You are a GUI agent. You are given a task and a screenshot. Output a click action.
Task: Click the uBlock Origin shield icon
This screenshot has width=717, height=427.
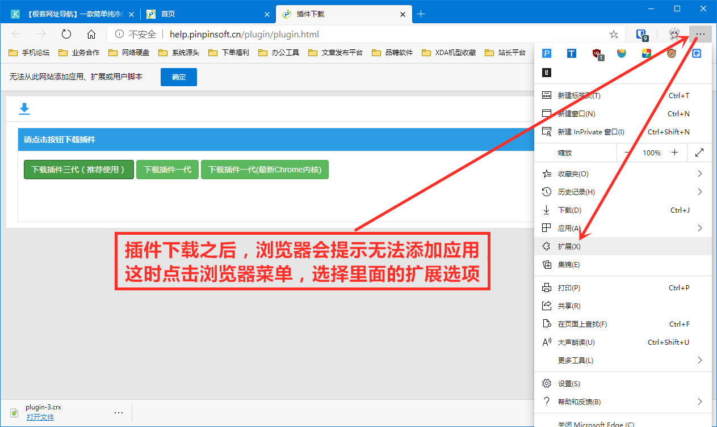pyautogui.click(x=596, y=53)
